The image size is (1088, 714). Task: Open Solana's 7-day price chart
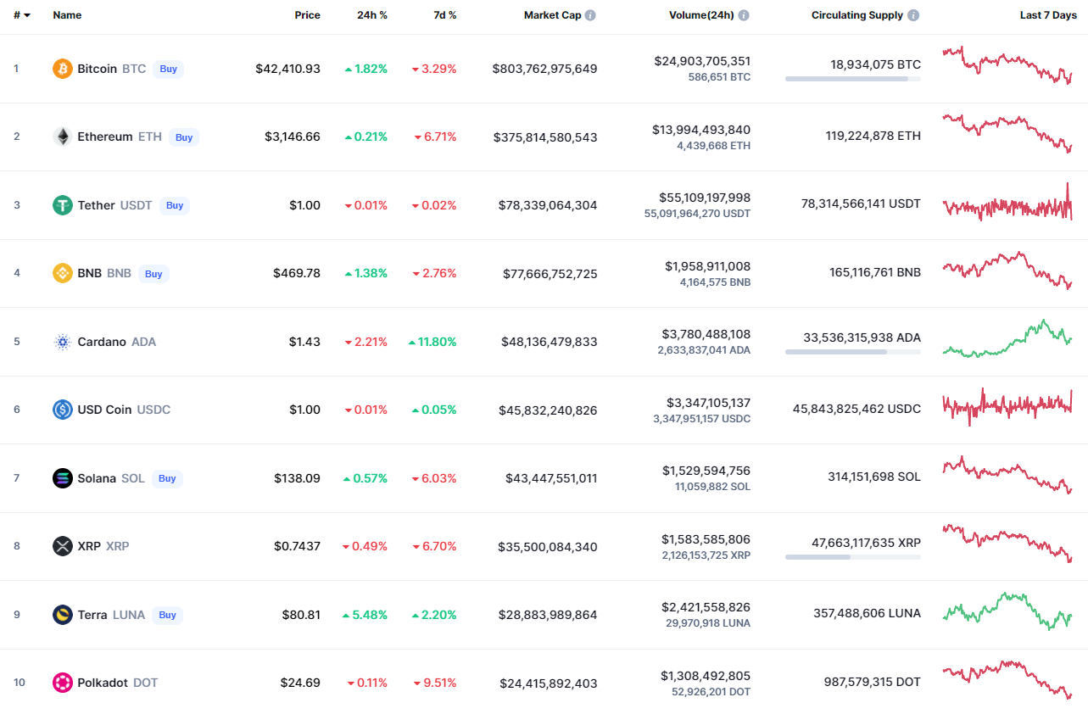1007,475
